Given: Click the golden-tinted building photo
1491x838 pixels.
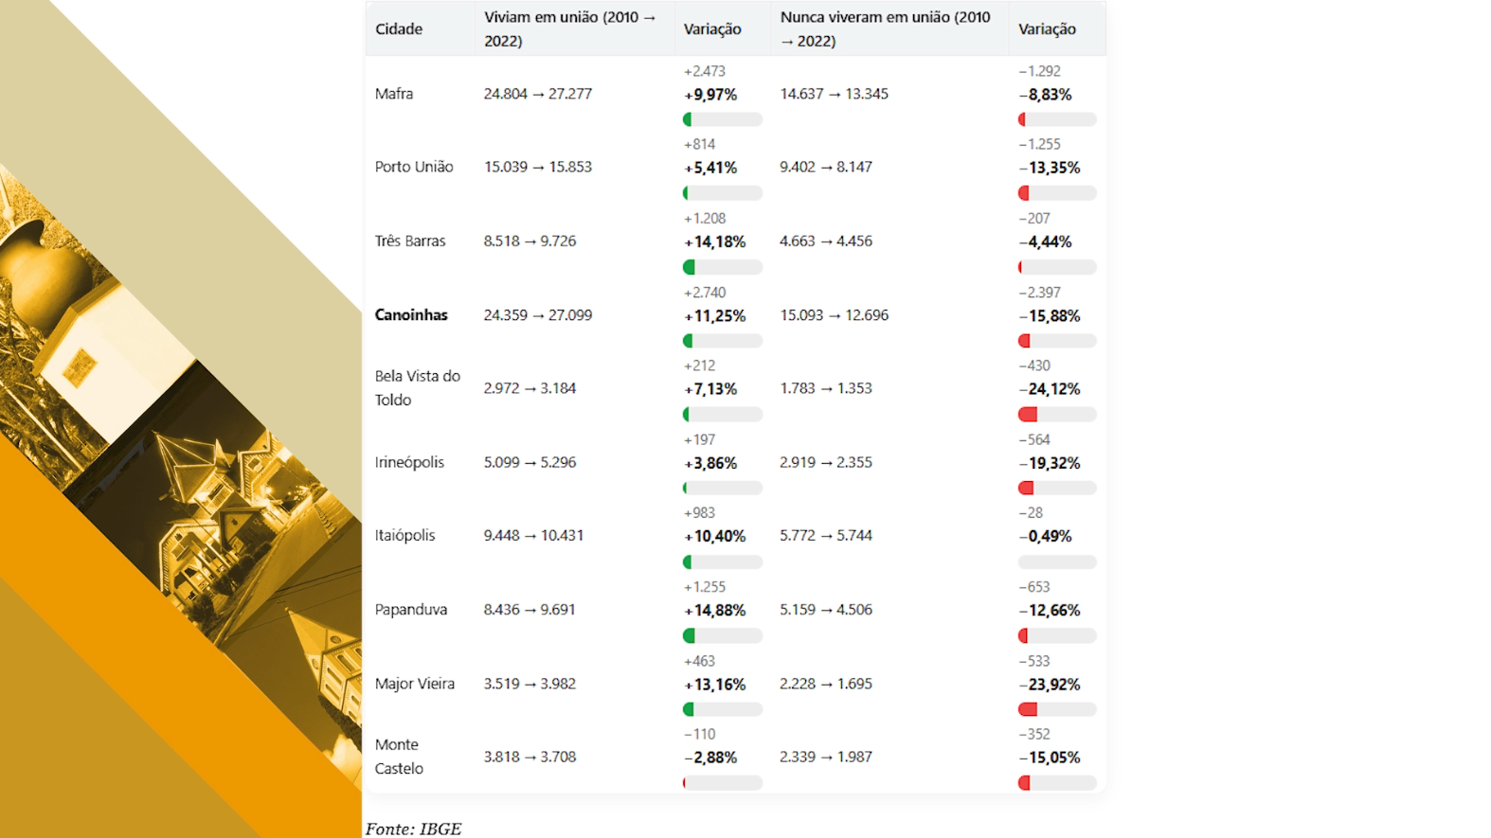Looking at the screenshot, I should [189, 473].
